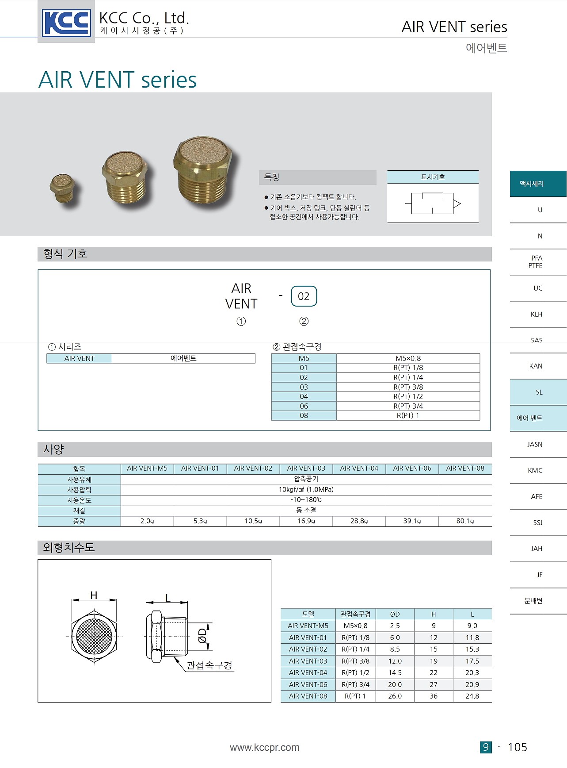This screenshot has height=768, width=567.
Task: Click the 26.0 ØD value
Action: click(395, 696)
